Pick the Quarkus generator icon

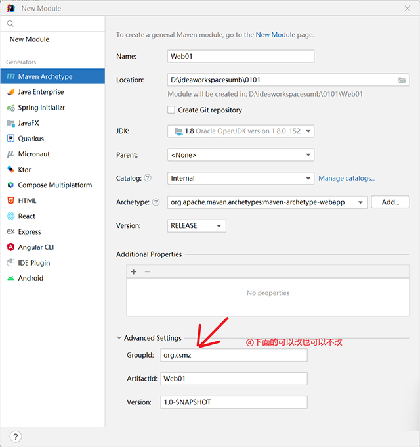pyautogui.click(x=10, y=139)
